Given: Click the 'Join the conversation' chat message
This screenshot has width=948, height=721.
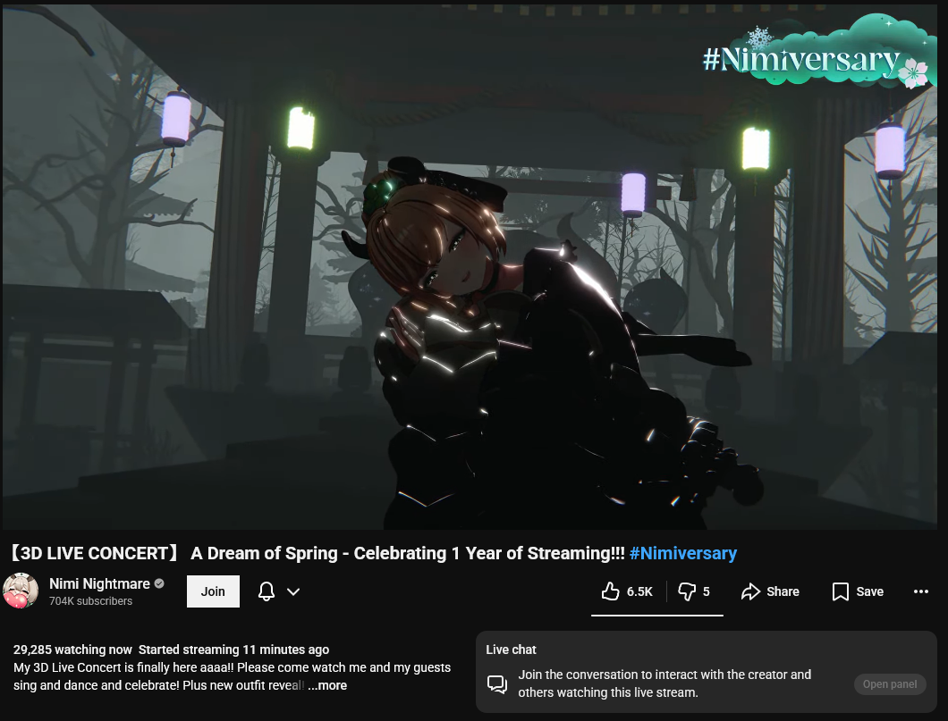Looking at the screenshot, I should pos(664,683).
